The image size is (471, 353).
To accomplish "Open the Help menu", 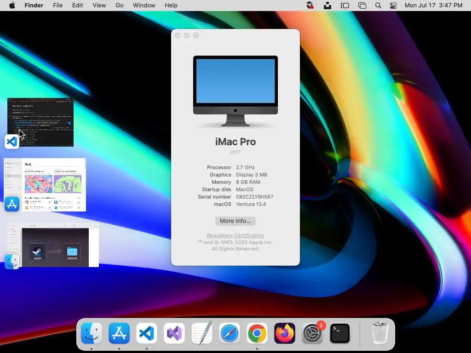I will [171, 6].
